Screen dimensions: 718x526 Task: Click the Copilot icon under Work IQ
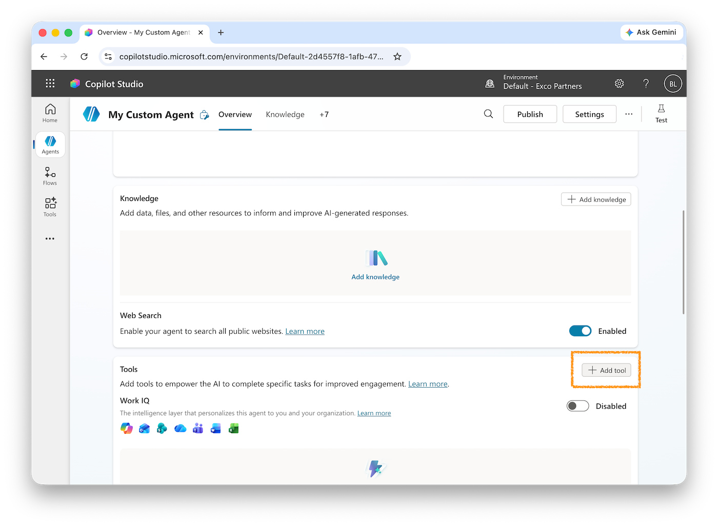pos(127,428)
